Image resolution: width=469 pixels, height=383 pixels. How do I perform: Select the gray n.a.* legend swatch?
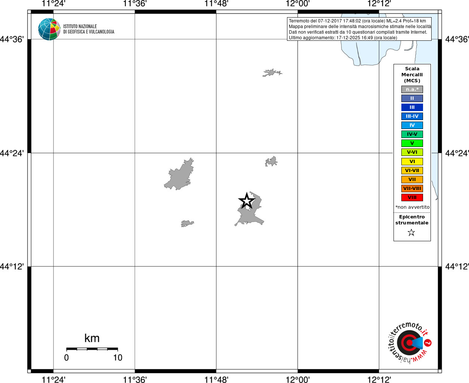(412, 89)
